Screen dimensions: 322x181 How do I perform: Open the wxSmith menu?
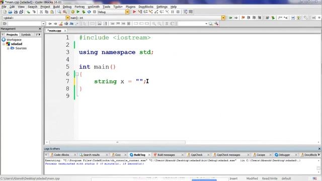pyautogui.click(x=94, y=7)
